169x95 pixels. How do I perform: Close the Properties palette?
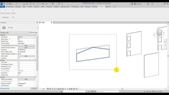click(37, 22)
